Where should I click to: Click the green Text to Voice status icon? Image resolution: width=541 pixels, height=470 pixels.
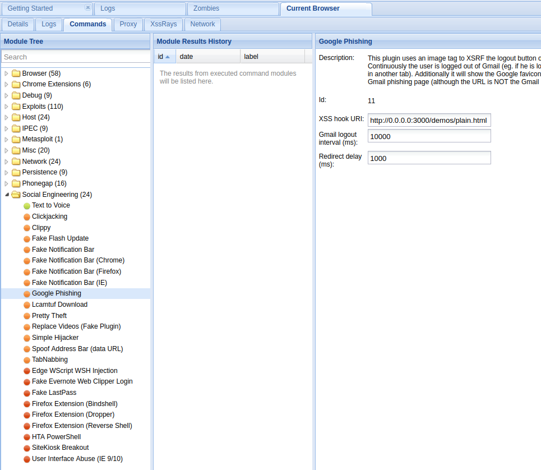pyautogui.click(x=27, y=206)
